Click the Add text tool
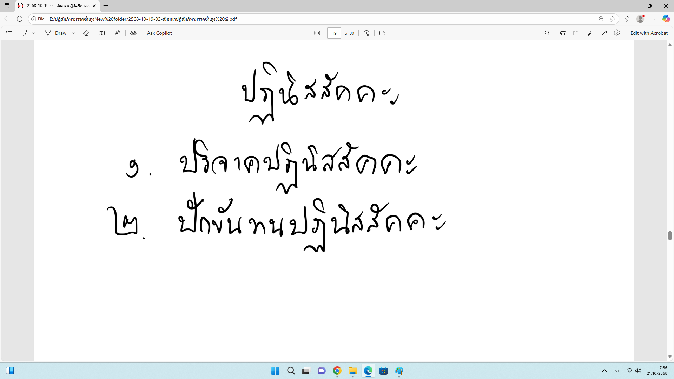 pyautogui.click(x=102, y=33)
